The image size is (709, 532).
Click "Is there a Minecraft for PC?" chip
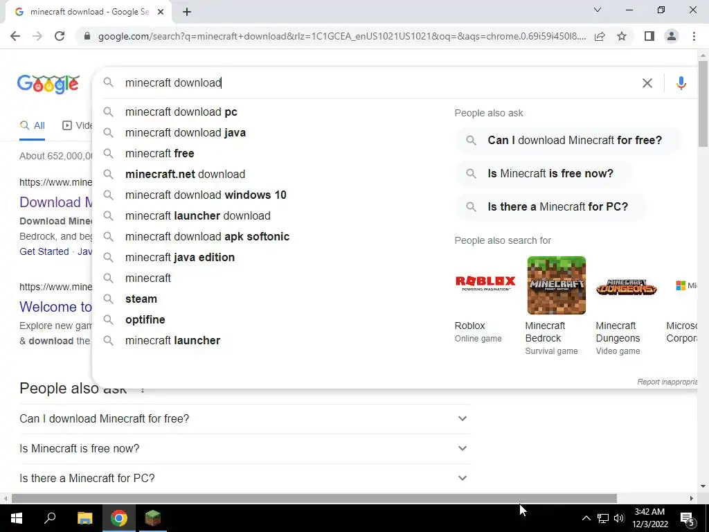550,206
